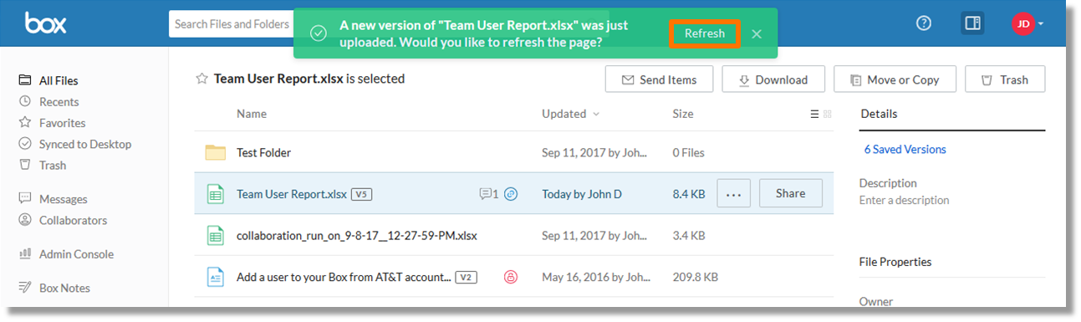Click the Box logo
The image size is (1081, 322).
tap(45, 23)
